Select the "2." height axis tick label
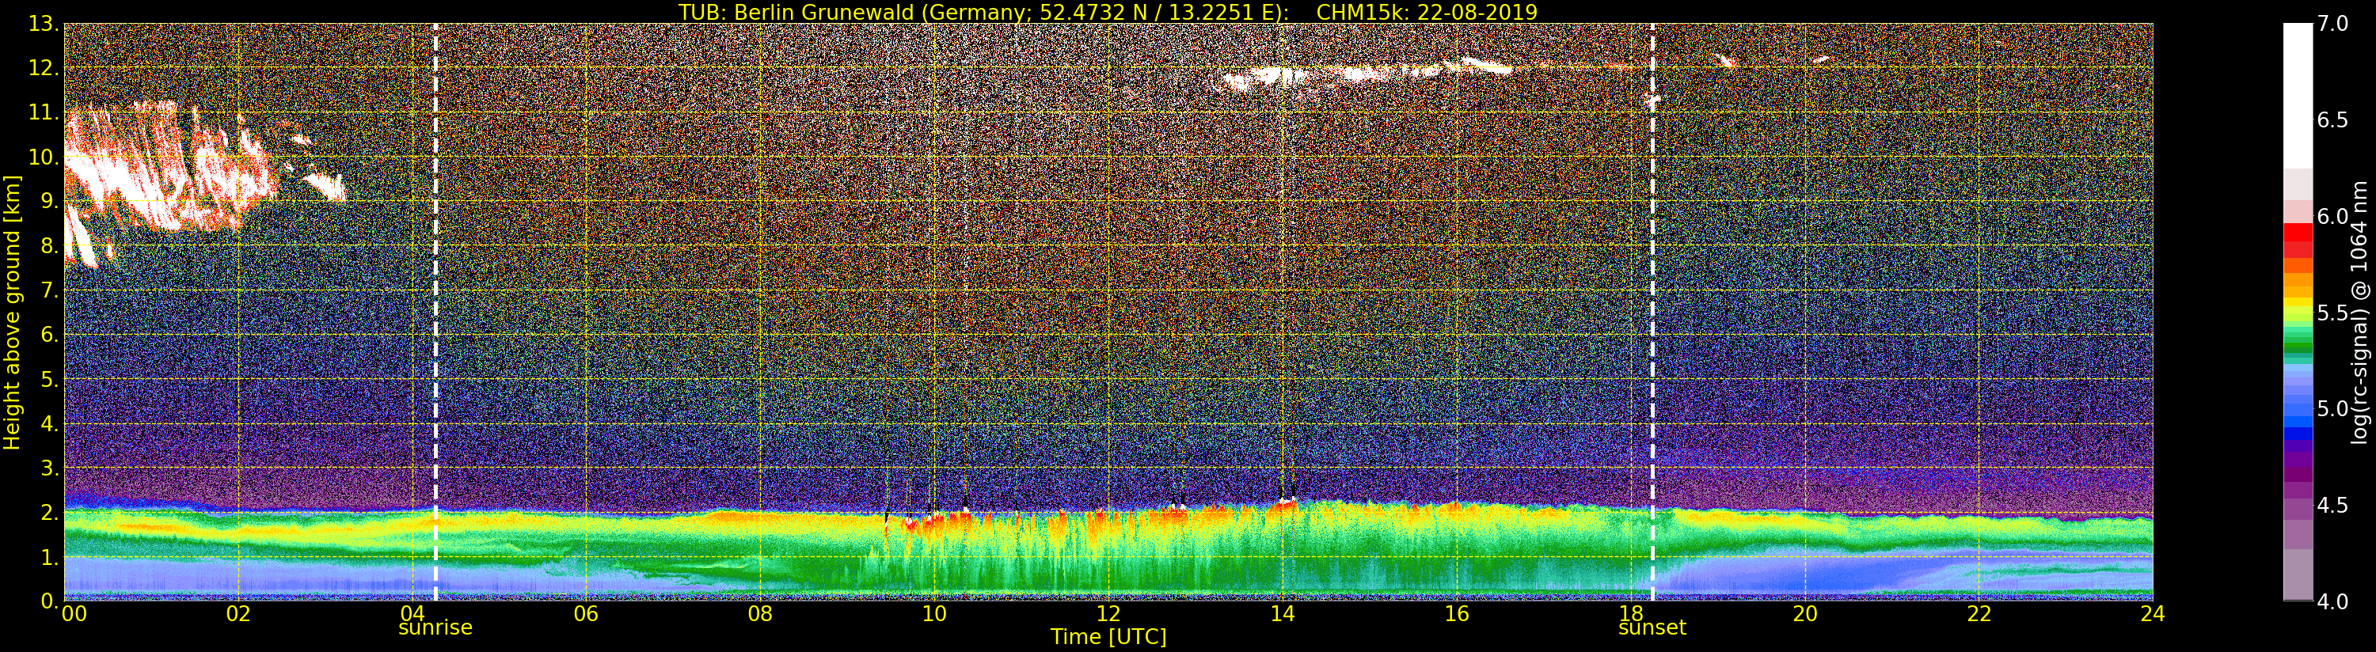2376x652 pixels. (50, 512)
